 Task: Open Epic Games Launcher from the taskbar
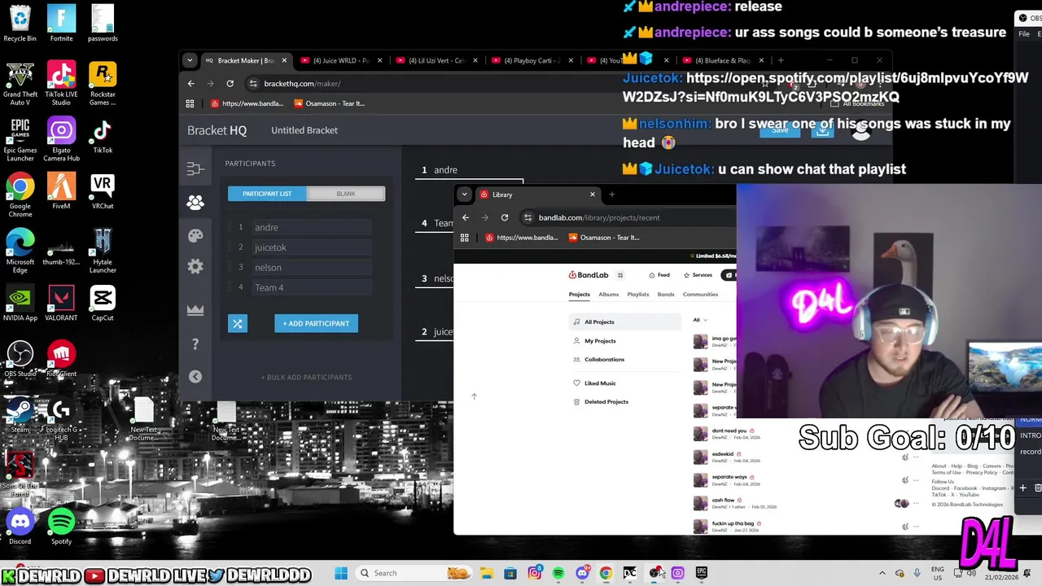[702, 573]
